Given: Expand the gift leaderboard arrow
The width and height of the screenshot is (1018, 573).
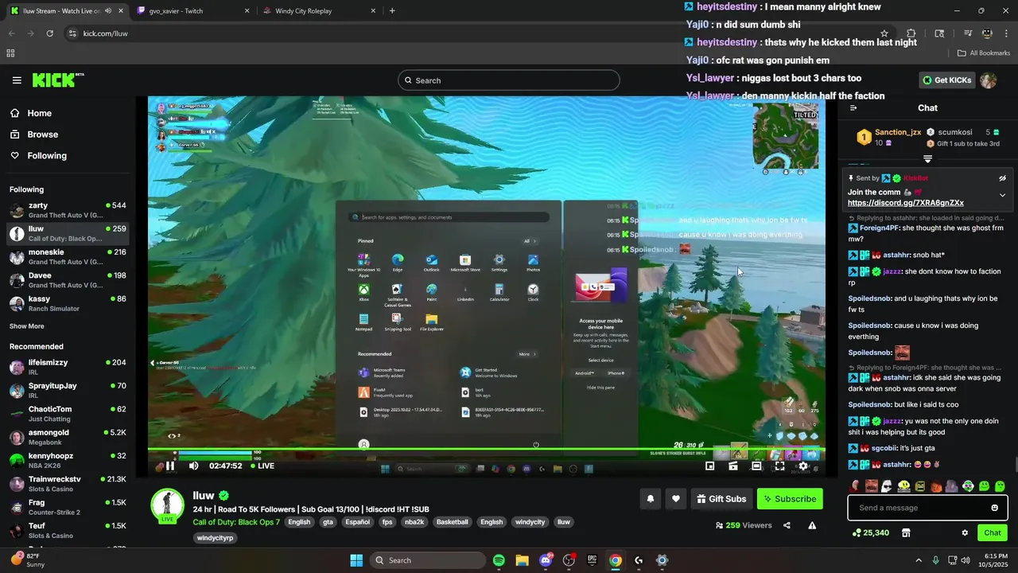Looking at the screenshot, I should point(927,158).
